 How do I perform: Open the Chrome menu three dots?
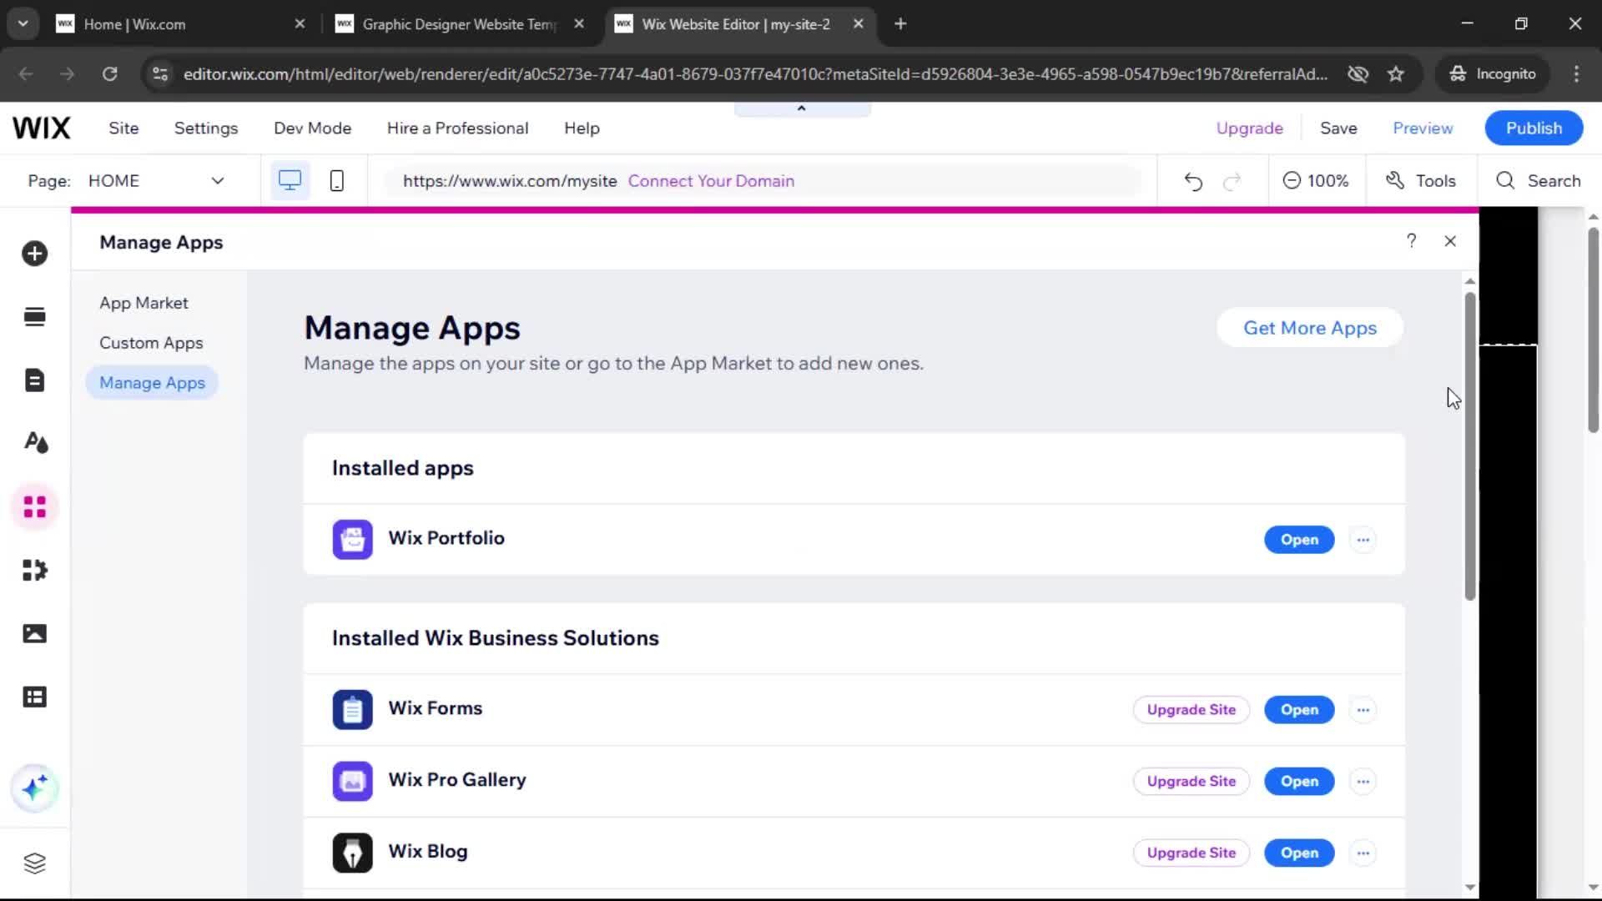[x=1576, y=74]
